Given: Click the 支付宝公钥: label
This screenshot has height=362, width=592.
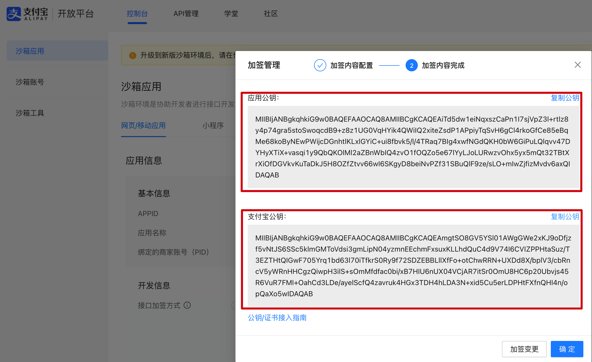Looking at the screenshot, I should click(x=267, y=217).
